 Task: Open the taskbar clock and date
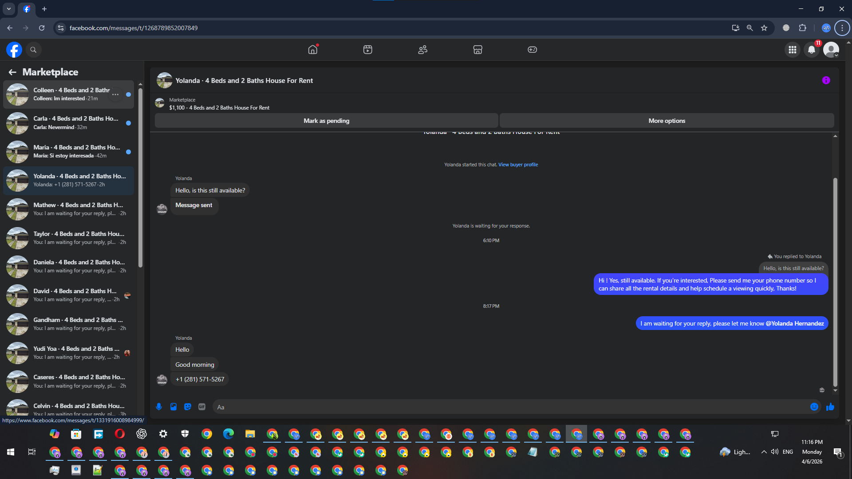(x=812, y=452)
